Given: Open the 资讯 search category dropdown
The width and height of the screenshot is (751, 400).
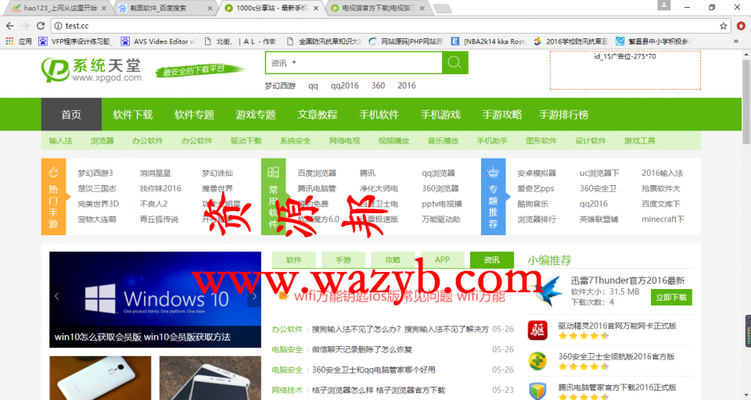Looking at the screenshot, I should coord(283,62).
